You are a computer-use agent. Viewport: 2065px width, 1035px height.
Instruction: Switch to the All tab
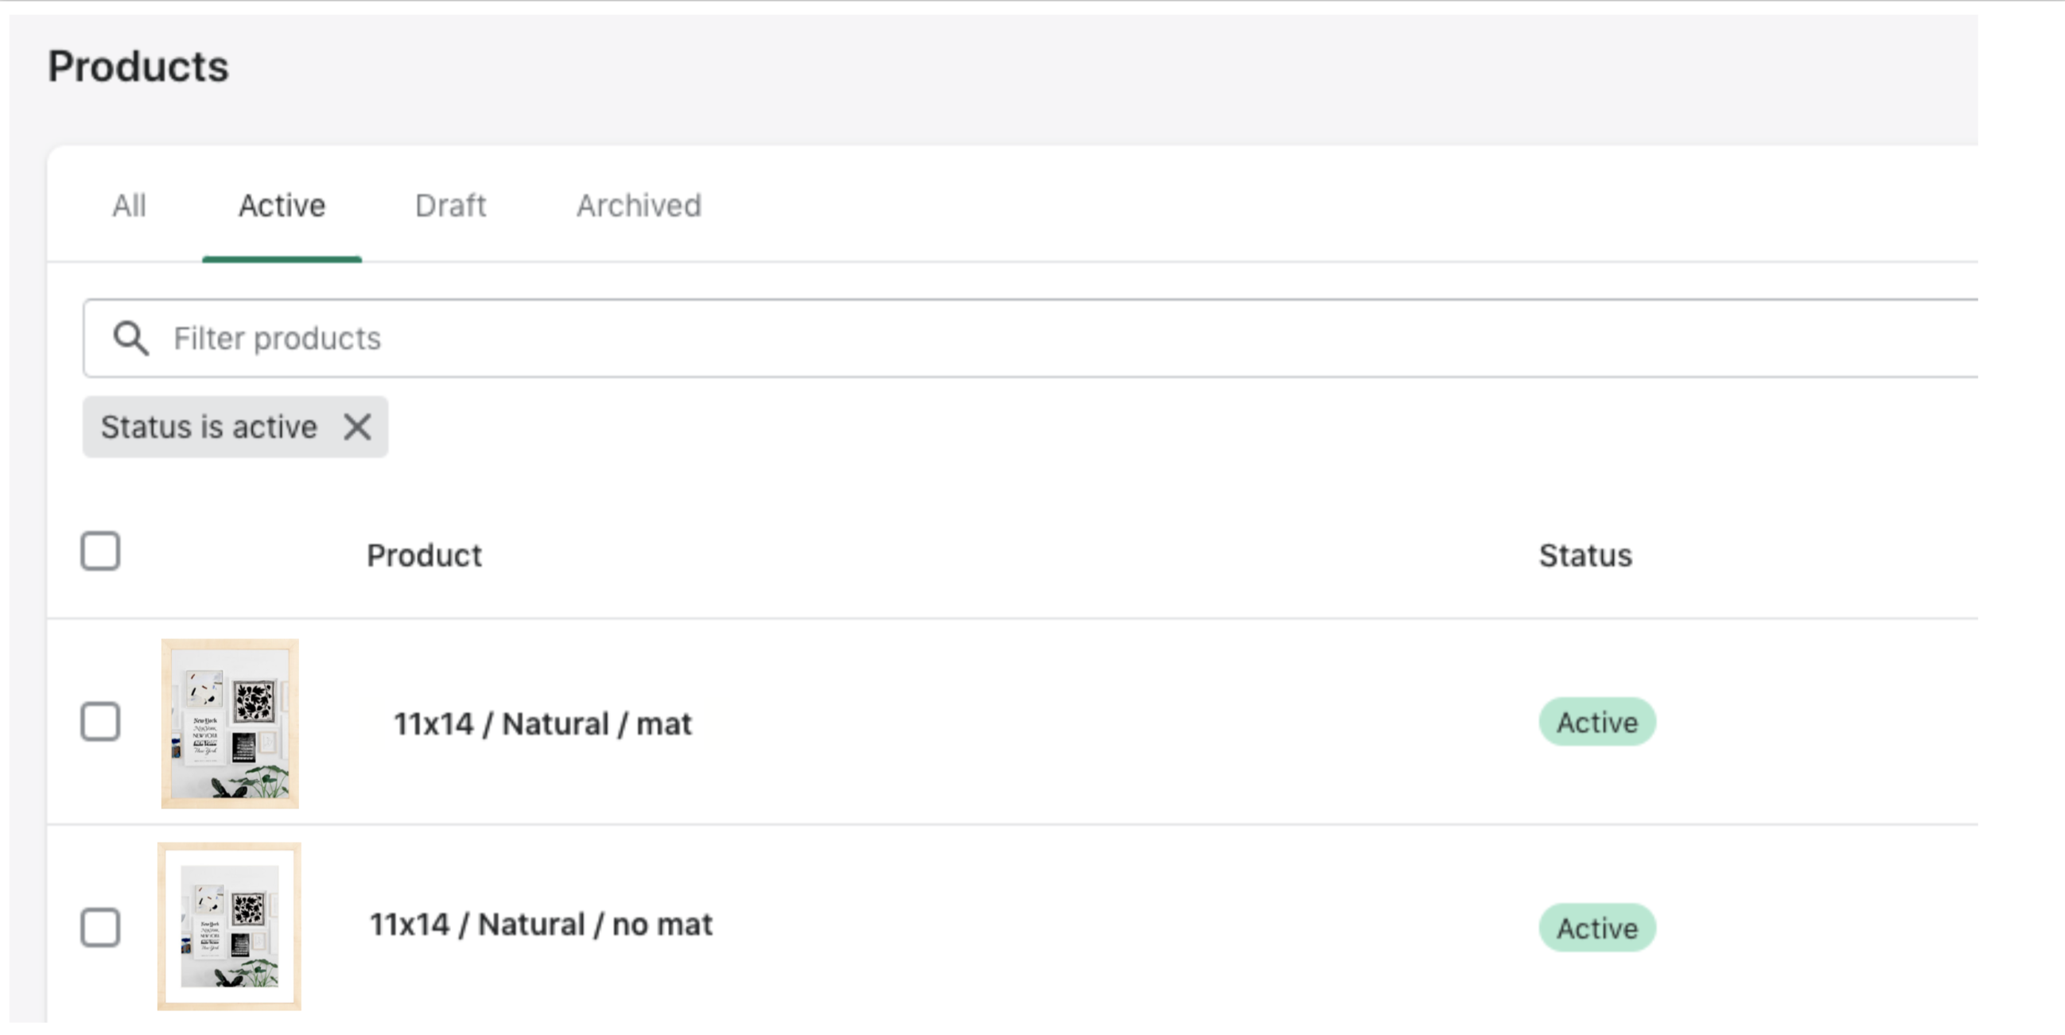pos(129,206)
